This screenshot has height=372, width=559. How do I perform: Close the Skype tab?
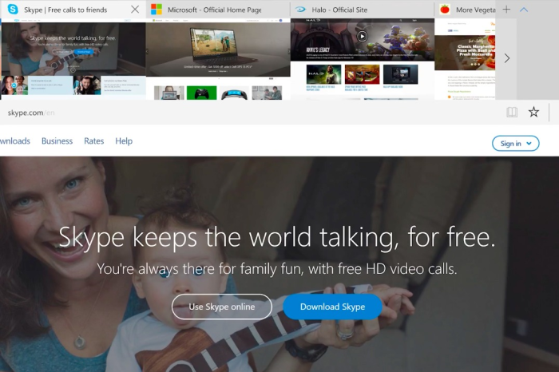135,10
